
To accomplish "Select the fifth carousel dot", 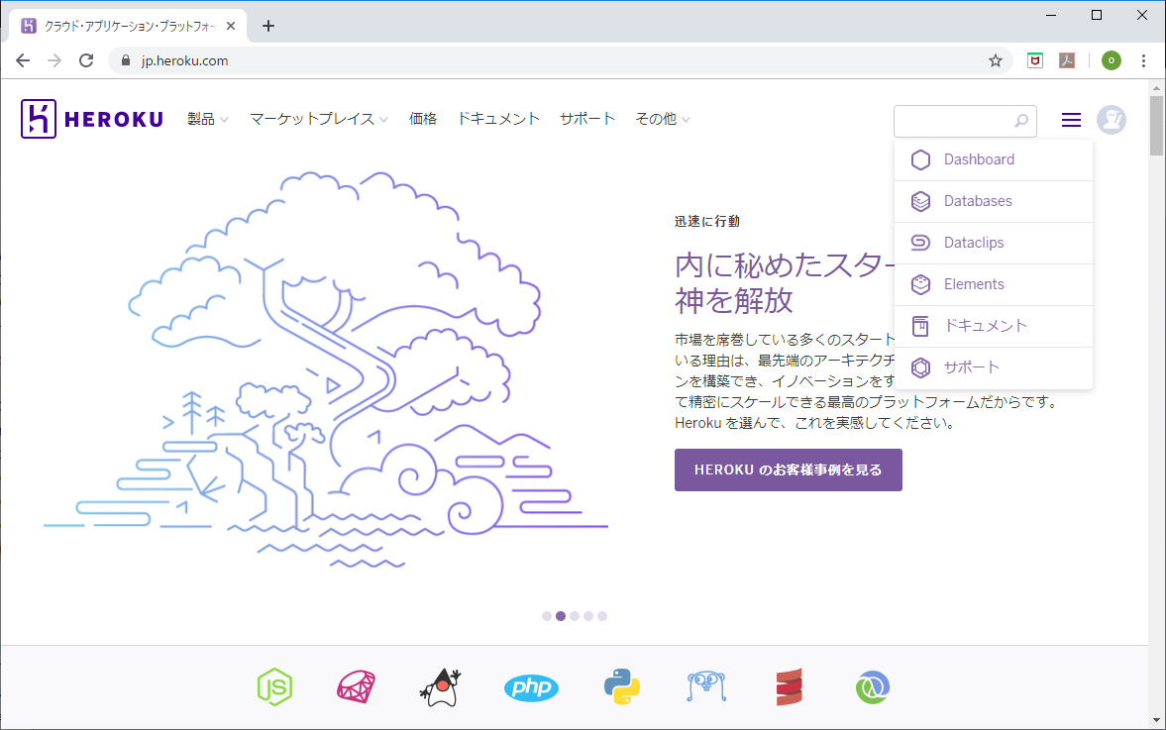I will point(602,616).
